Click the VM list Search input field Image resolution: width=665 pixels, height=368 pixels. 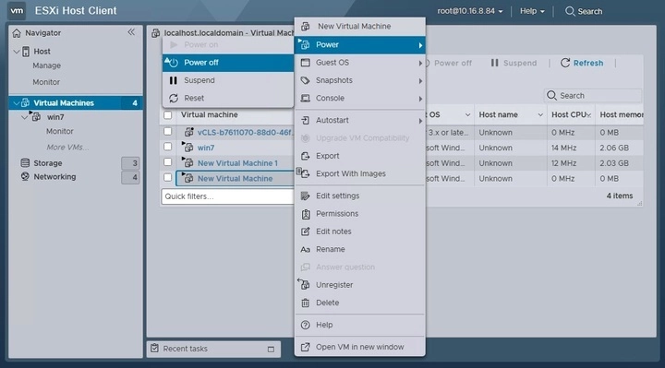[593, 95]
